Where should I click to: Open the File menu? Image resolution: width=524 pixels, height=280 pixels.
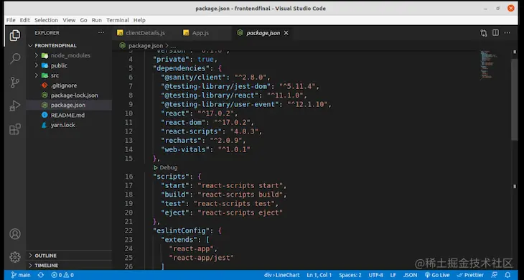pyautogui.click(x=11, y=20)
